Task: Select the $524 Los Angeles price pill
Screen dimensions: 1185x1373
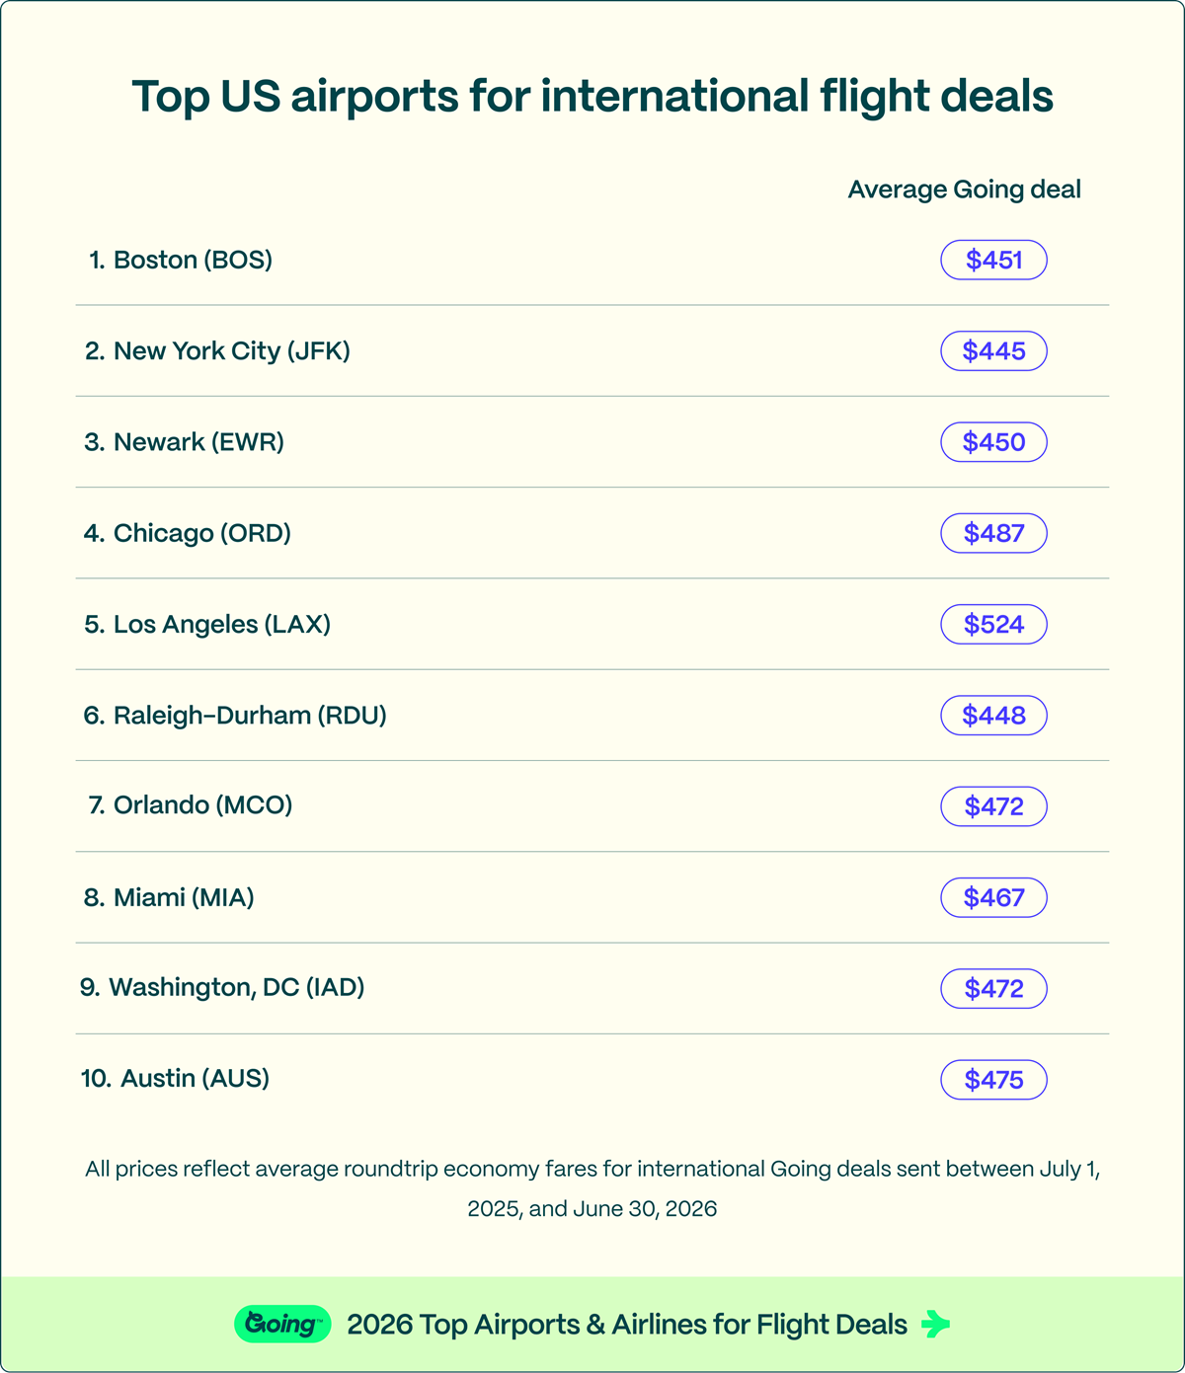Action: 993,624
